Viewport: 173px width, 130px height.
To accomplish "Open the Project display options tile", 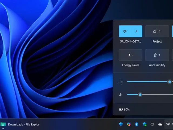I will tap(157, 31).
